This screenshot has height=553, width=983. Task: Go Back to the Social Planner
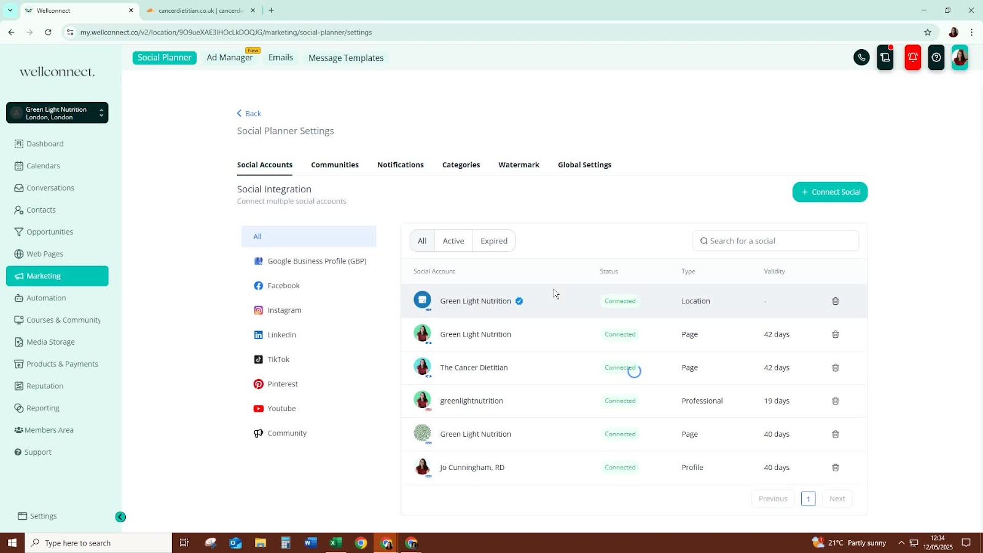click(249, 114)
